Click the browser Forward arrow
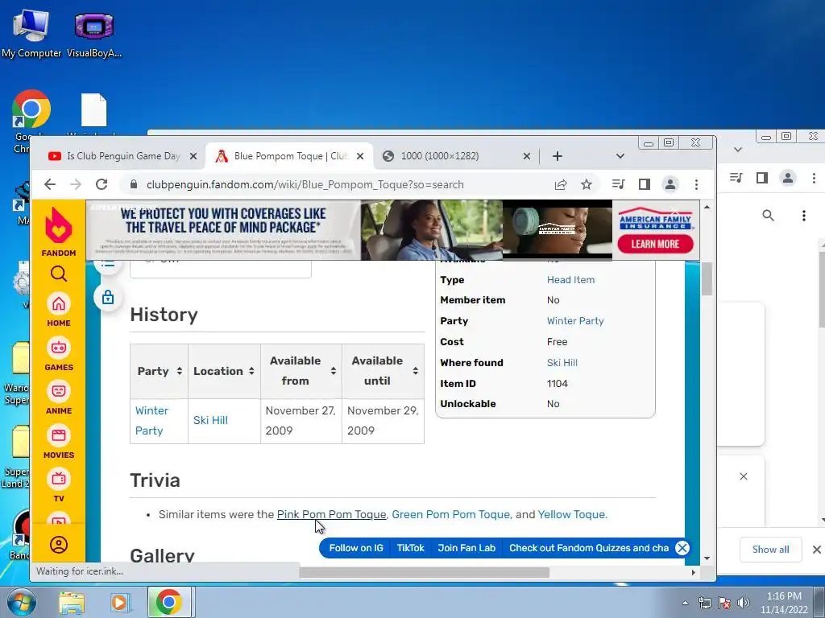The image size is (825, 618). pyautogui.click(x=76, y=184)
